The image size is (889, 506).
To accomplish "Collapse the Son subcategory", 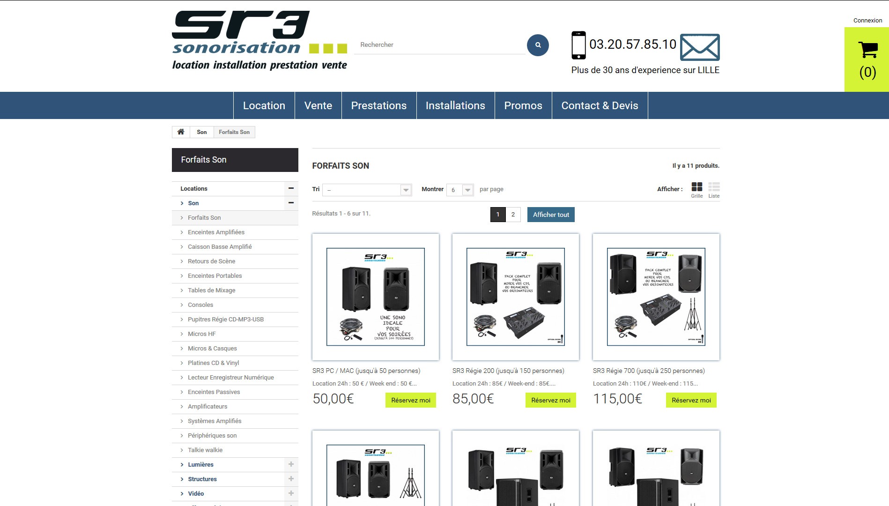I will click(291, 203).
